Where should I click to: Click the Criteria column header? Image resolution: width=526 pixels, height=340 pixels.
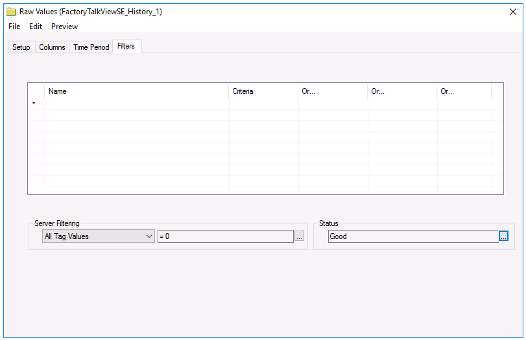coord(263,91)
